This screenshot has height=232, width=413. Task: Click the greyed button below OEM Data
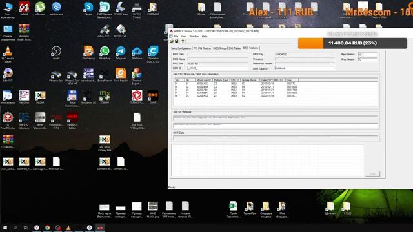[372, 174]
